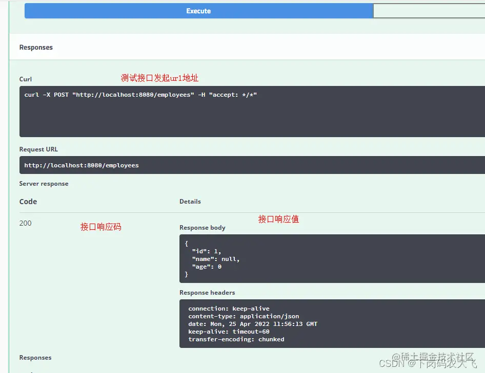Click the Code column header
485x373 pixels.
click(28, 202)
